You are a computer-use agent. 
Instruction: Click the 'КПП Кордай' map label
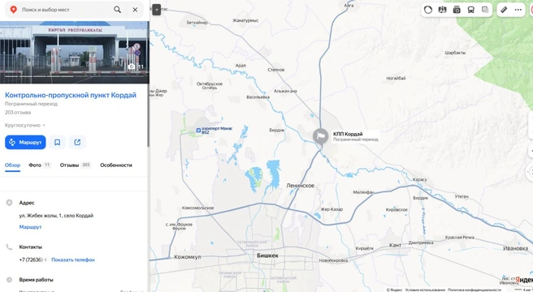[348, 134]
